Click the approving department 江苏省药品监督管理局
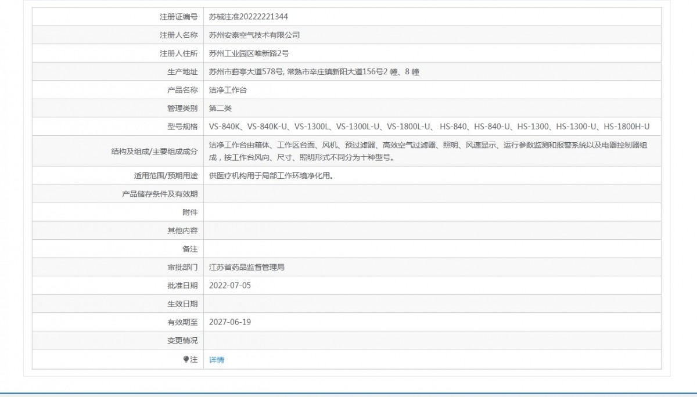697x397 pixels. pos(247,268)
